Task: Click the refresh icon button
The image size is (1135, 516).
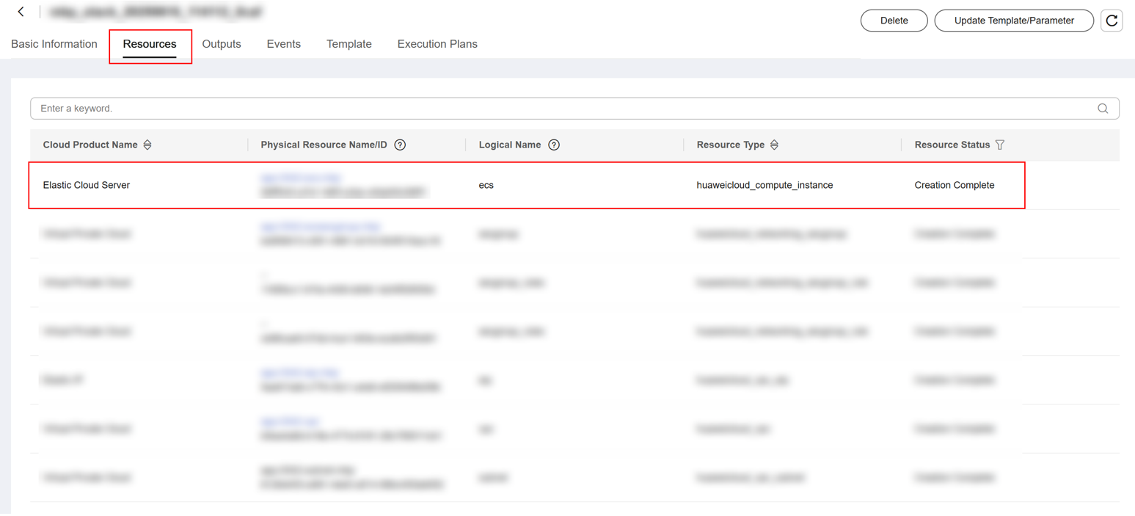Action: (x=1112, y=21)
